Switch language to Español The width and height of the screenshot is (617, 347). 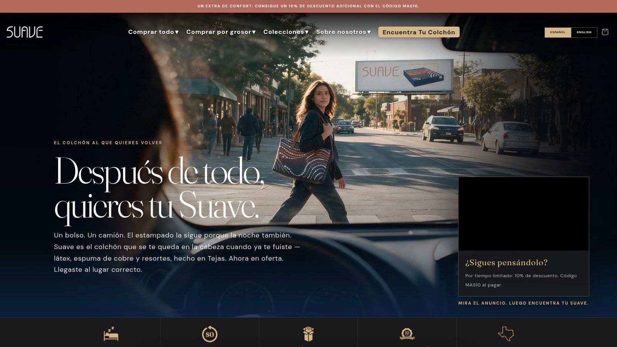558,32
